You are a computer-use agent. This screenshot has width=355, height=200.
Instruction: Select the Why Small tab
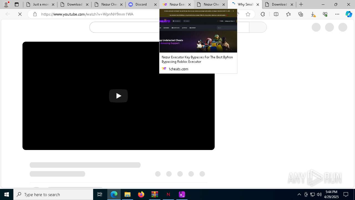245,4
